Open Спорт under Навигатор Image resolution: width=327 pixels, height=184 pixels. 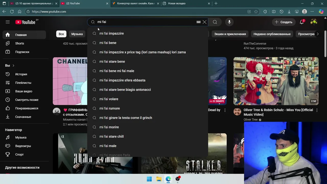click(x=24, y=155)
